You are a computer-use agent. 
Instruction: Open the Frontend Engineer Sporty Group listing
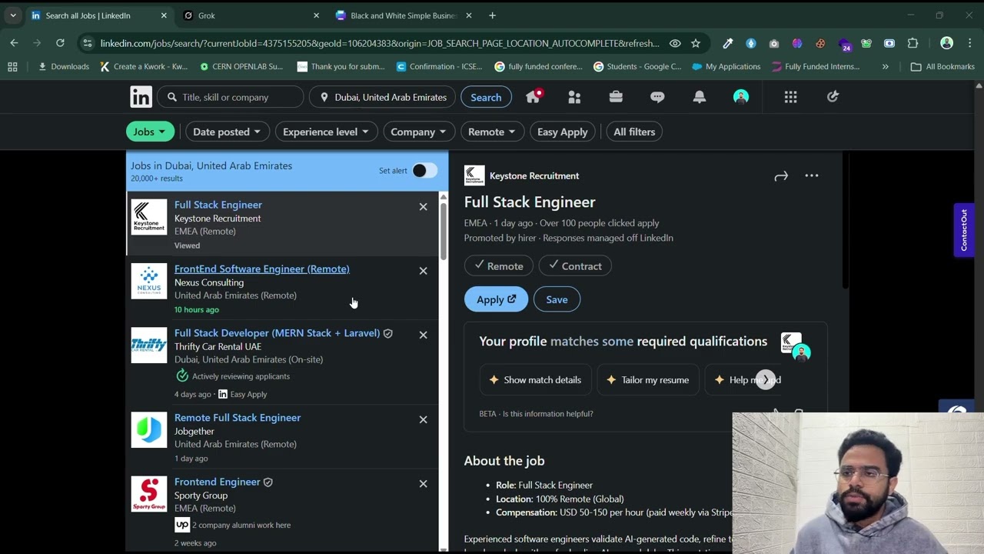217,482
